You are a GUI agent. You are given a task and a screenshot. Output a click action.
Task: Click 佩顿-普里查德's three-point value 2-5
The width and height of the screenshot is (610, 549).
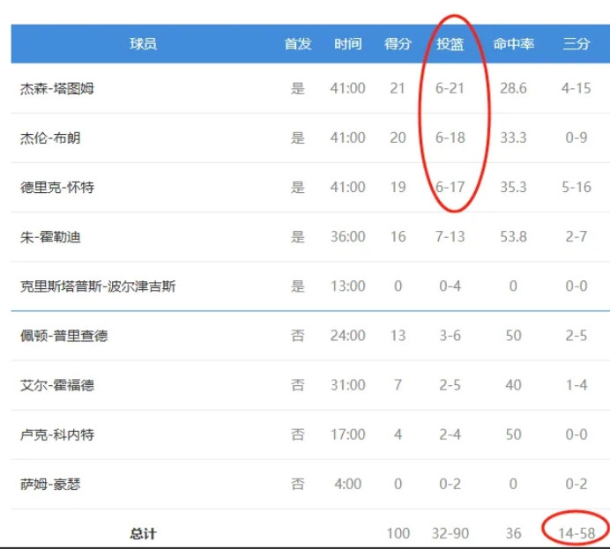click(577, 335)
